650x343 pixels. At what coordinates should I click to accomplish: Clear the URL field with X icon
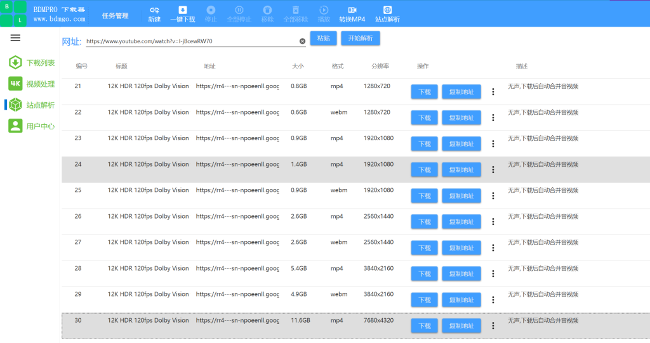coord(302,41)
